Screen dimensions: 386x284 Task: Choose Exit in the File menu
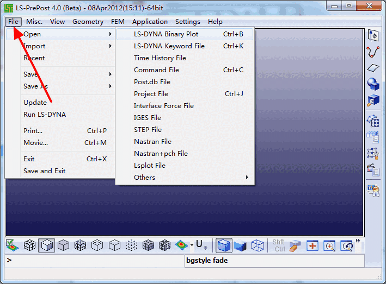point(60,159)
